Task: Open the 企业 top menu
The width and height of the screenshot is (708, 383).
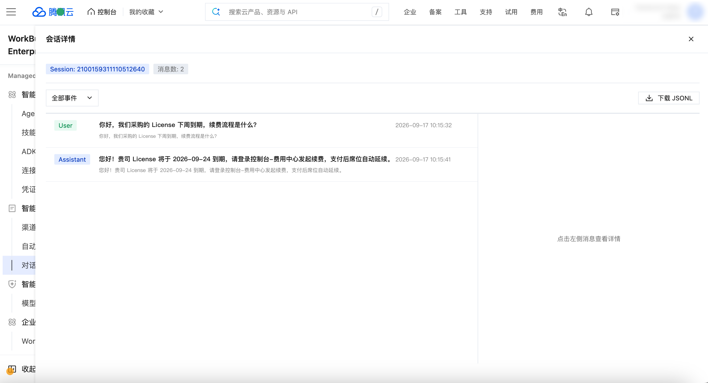Action: (x=410, y=12)
